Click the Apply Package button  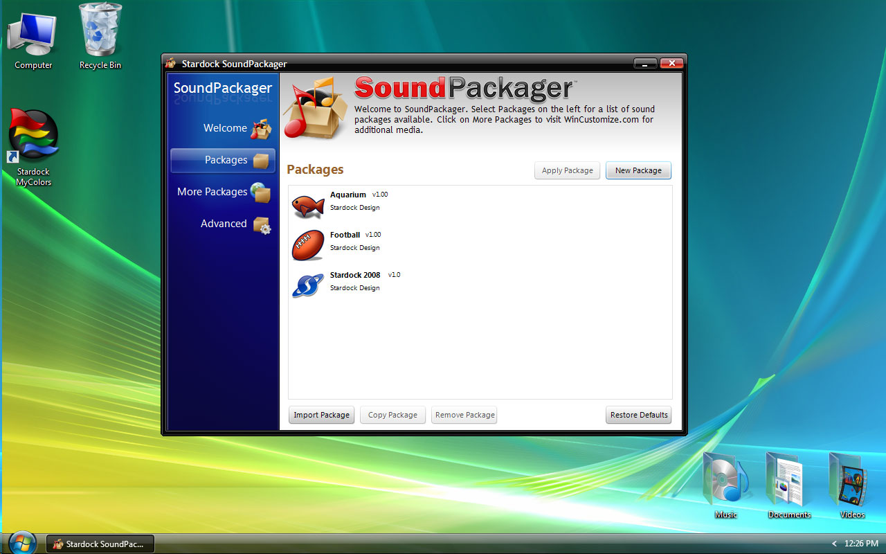pyautogui.click(x=567, y=170)
